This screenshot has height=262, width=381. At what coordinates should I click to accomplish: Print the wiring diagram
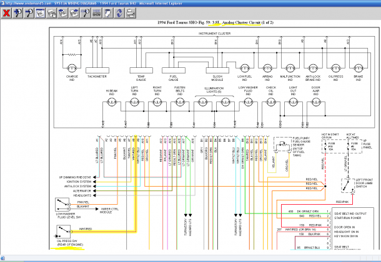coord(131,13)
